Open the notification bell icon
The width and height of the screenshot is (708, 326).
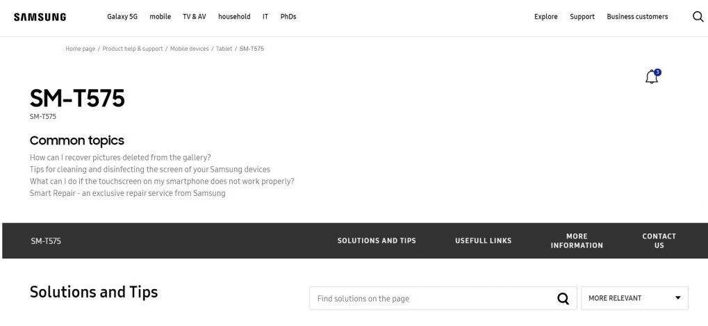tap(652, 76)
